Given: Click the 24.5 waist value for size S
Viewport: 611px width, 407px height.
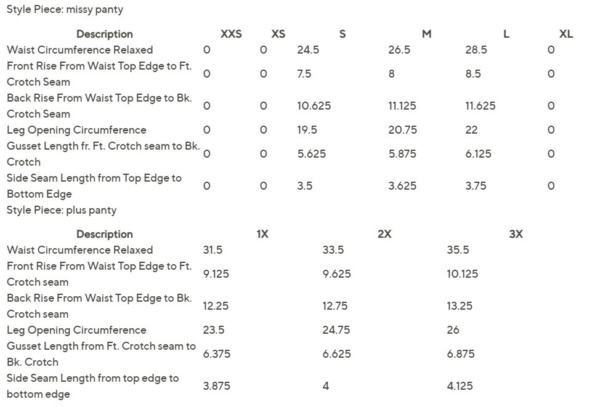Looking at the screenshot, I should coord(308,50).
